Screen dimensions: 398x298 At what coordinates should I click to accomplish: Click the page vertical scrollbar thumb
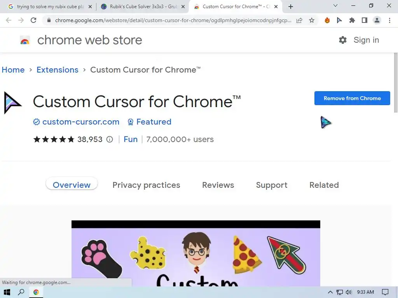pos(396,82)
